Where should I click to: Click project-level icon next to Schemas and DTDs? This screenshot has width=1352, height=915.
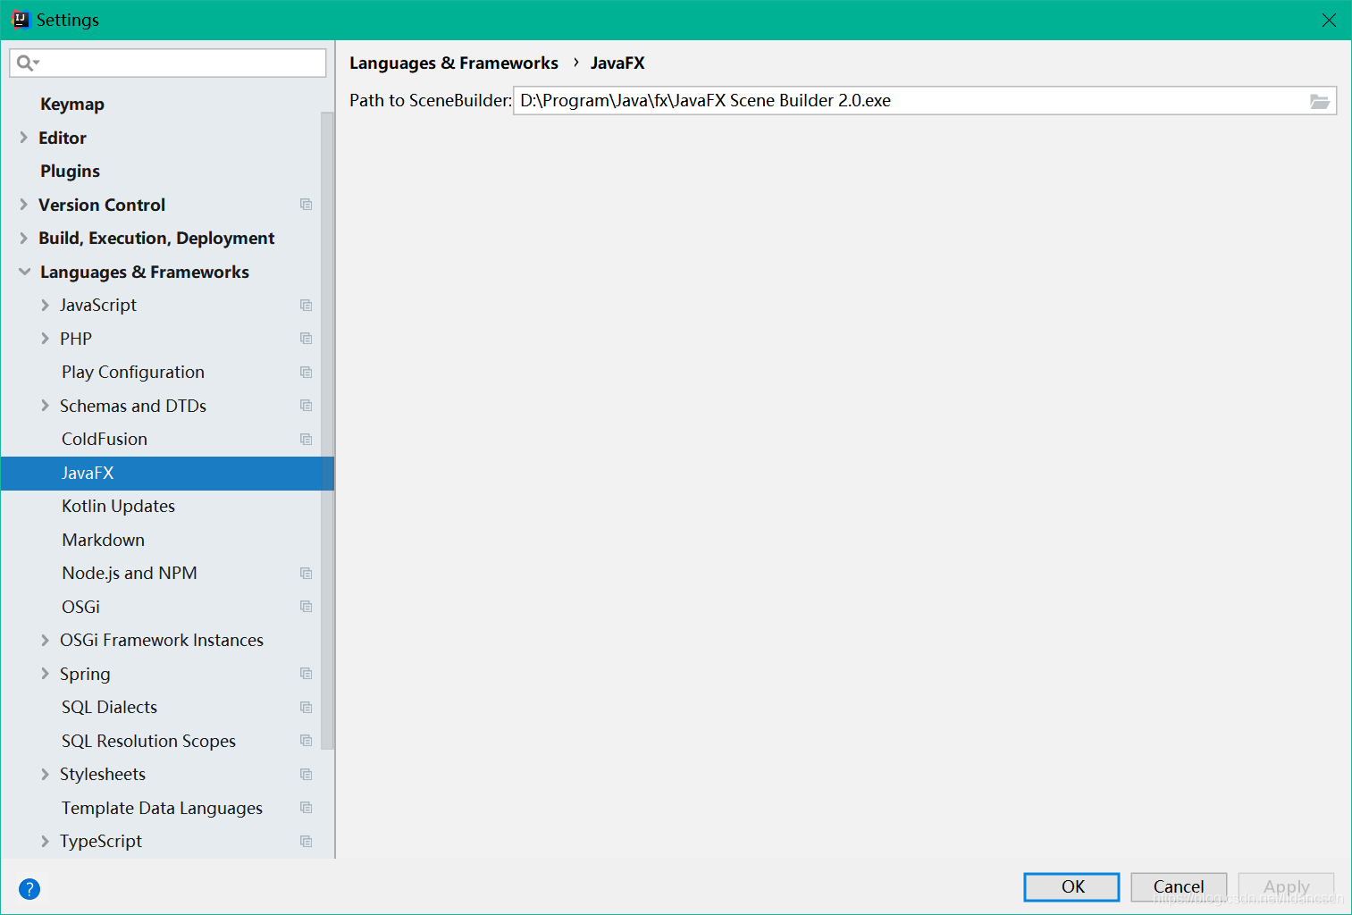[x=307, y=406]
